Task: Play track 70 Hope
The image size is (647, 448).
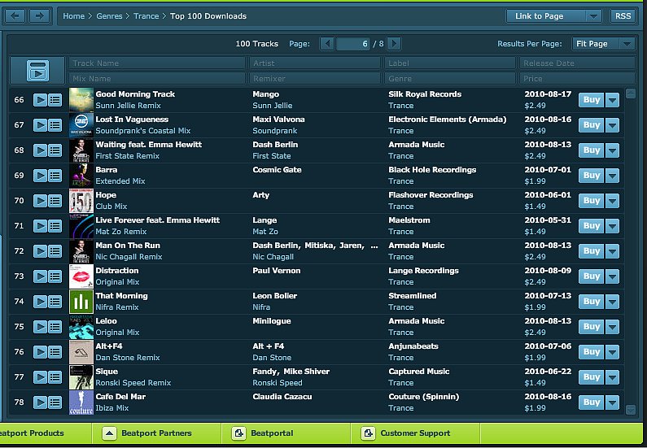Action: (x=40, y=201)
